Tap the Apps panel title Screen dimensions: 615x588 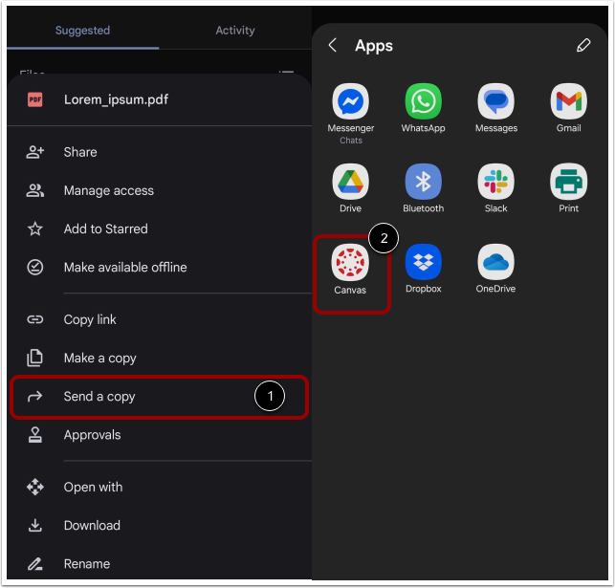click(x=374, y=46)
